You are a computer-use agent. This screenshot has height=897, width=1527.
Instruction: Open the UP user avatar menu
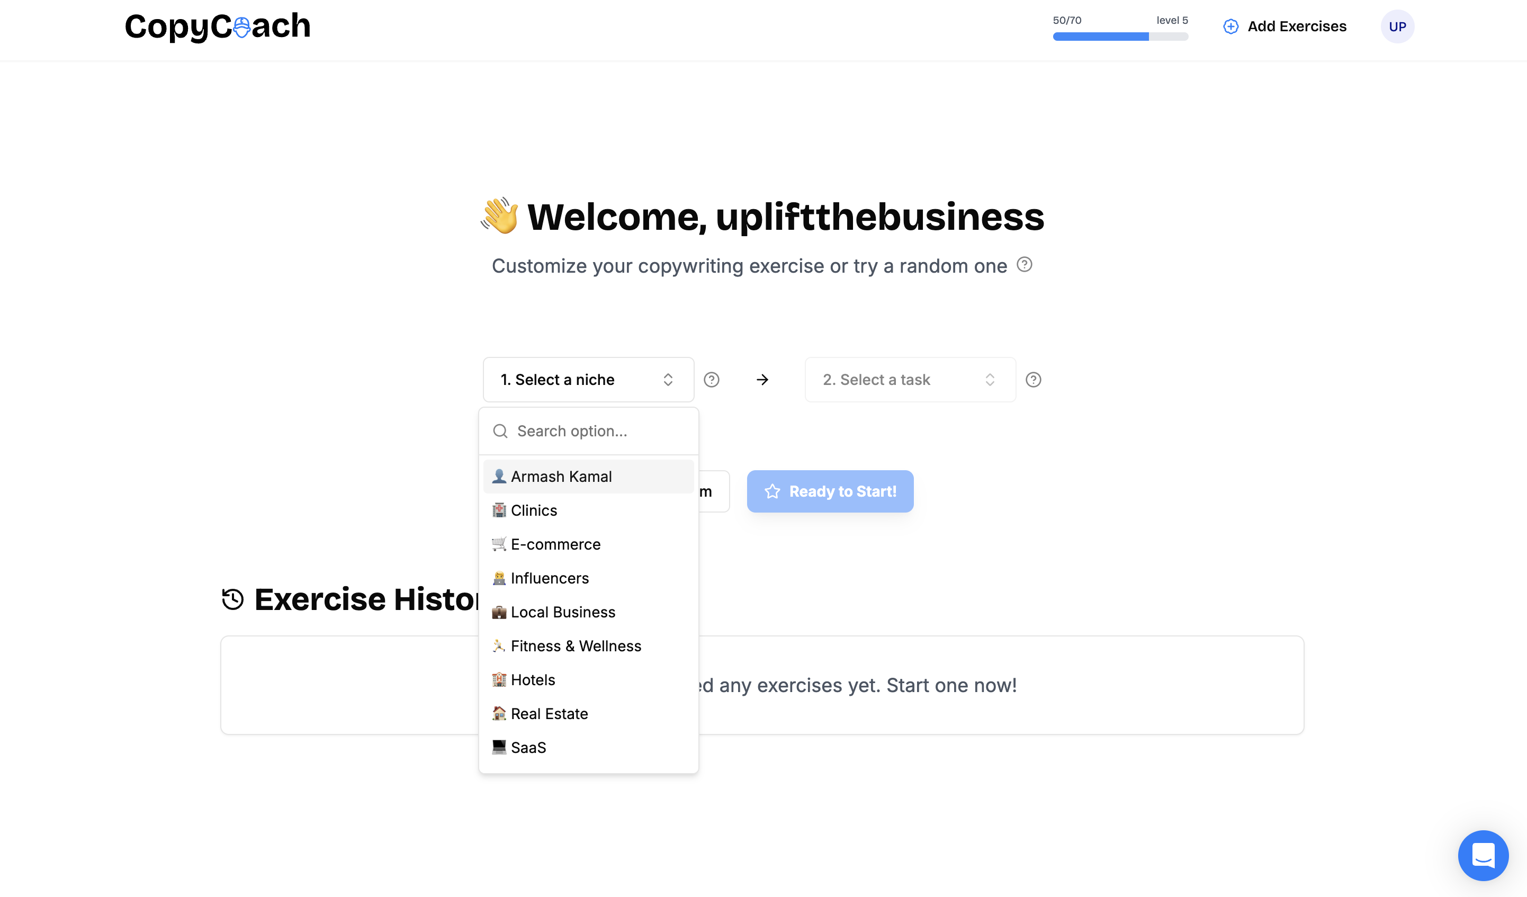pyautogui.click(x=1397, y=26)
